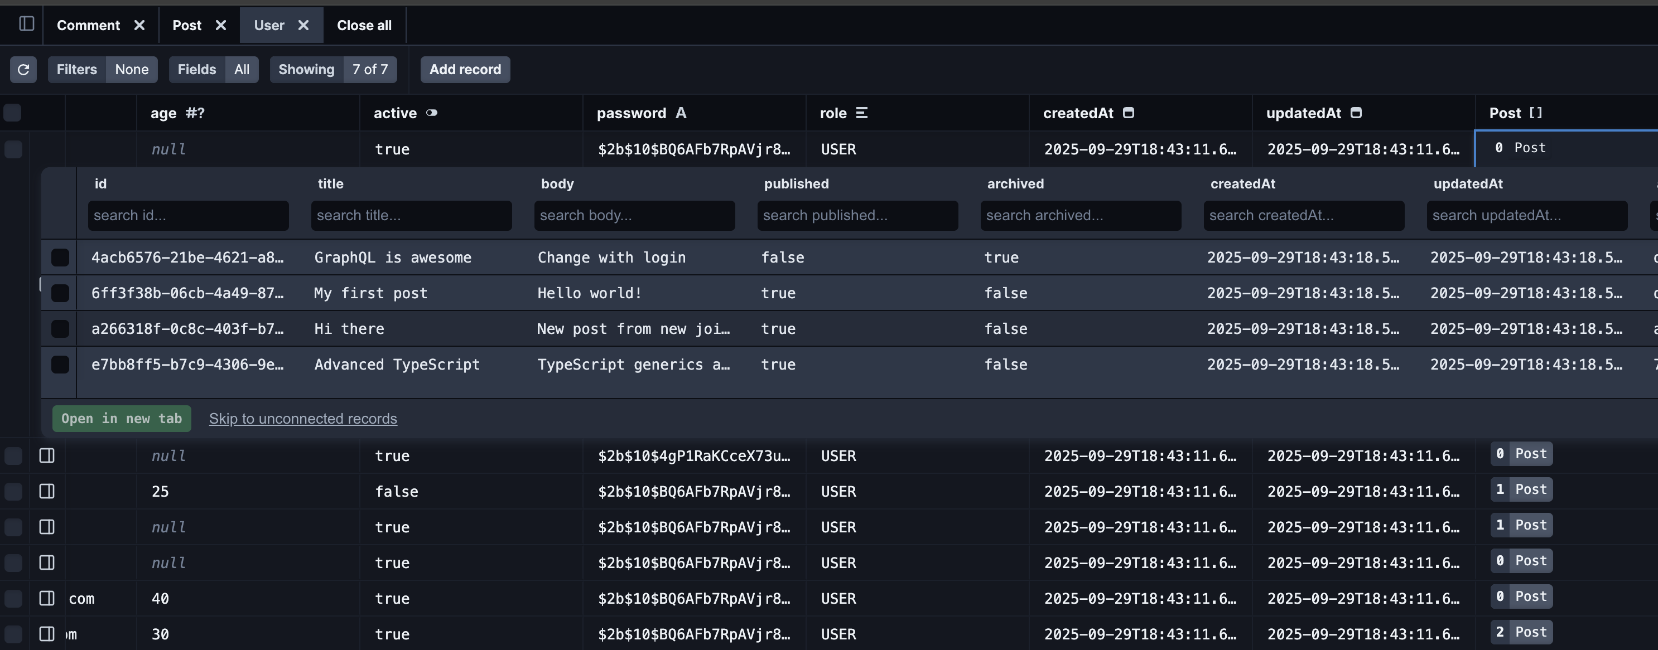Open side panel icon for age 25 row
The width and height of the screenshot is (1658, 650).
point(47,491)
